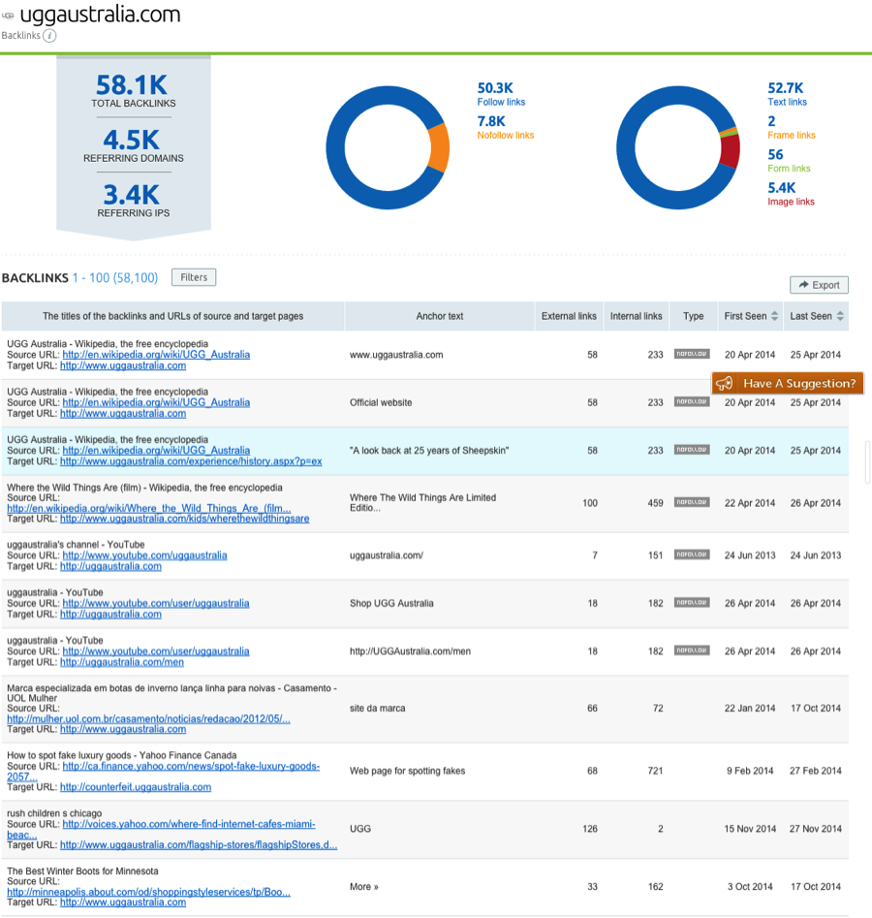Click 5.4K Image links legend

click(791, 195)
